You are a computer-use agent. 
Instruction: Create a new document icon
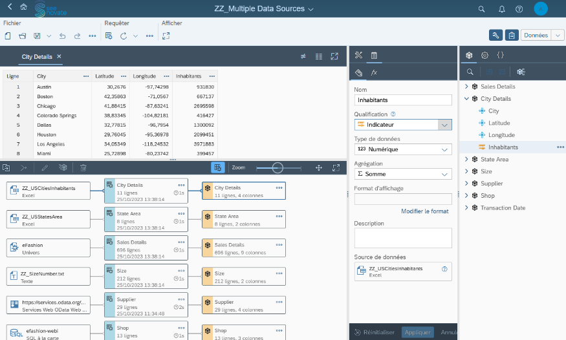click(8, 36)
